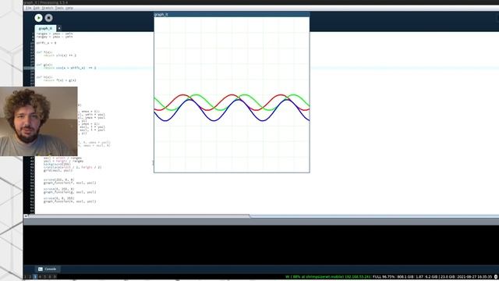
Task: Switch to the Console tab
Action: click(x=47, y=269)
